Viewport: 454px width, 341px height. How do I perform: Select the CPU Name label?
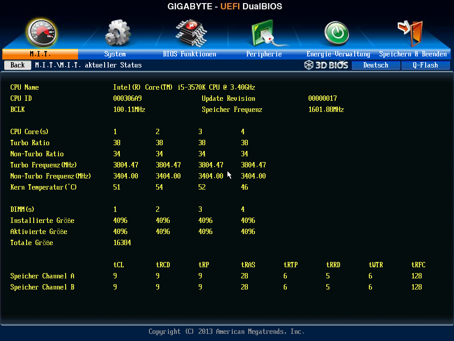[25, 87]
